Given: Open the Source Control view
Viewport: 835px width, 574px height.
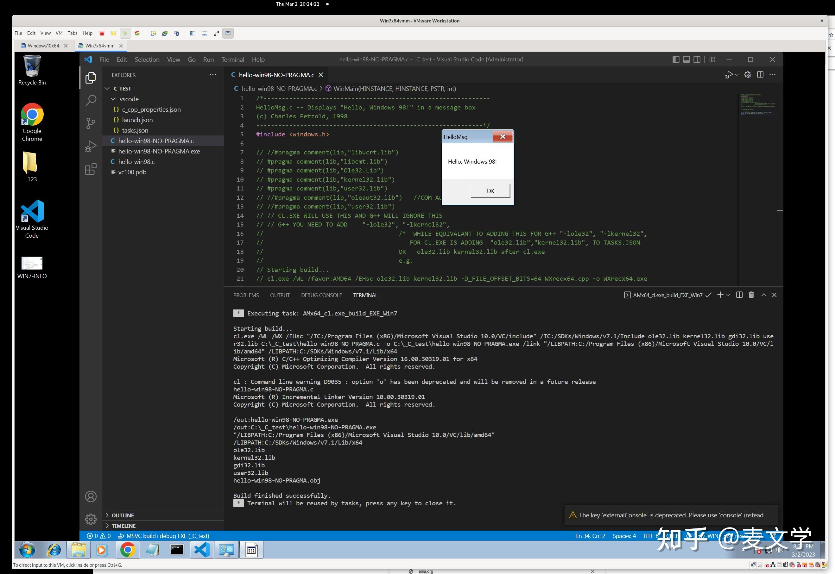Looking at the screenshot, I should (x=91, y=123).
